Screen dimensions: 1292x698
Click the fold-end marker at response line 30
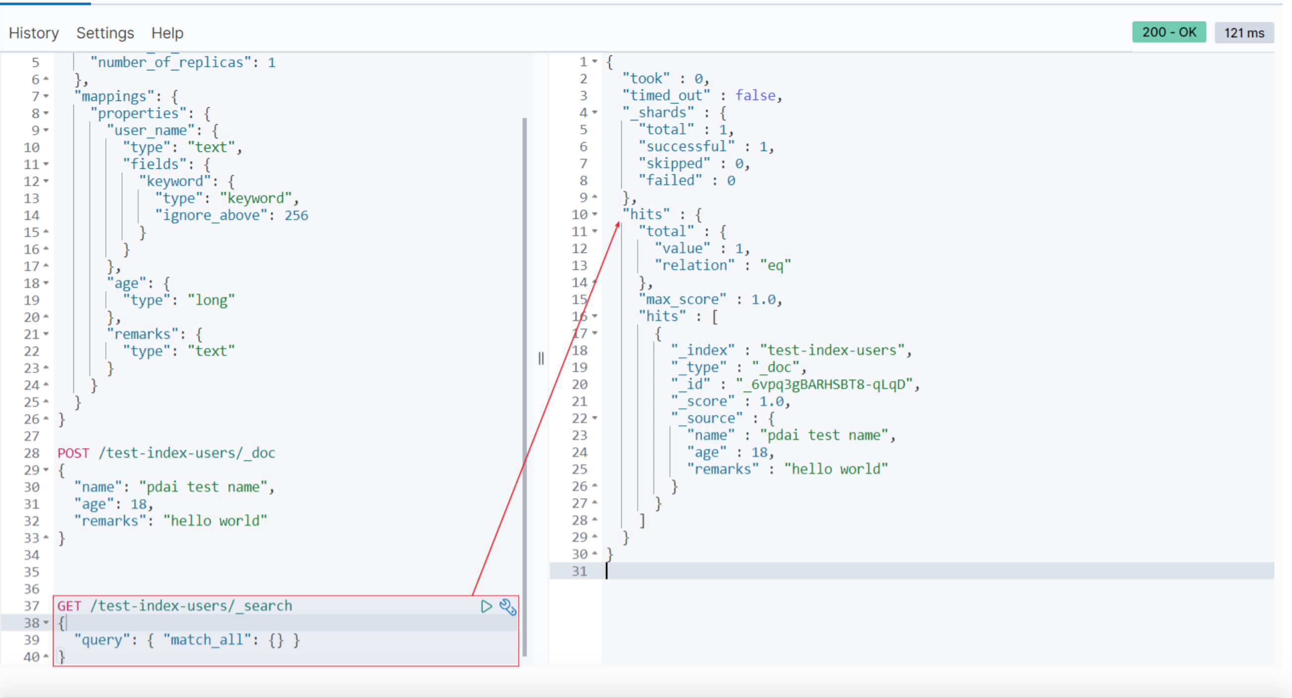(595, 553)
